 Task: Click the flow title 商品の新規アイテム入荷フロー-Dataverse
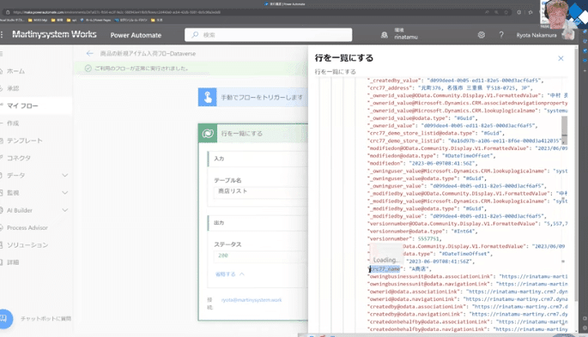[148, 53]
